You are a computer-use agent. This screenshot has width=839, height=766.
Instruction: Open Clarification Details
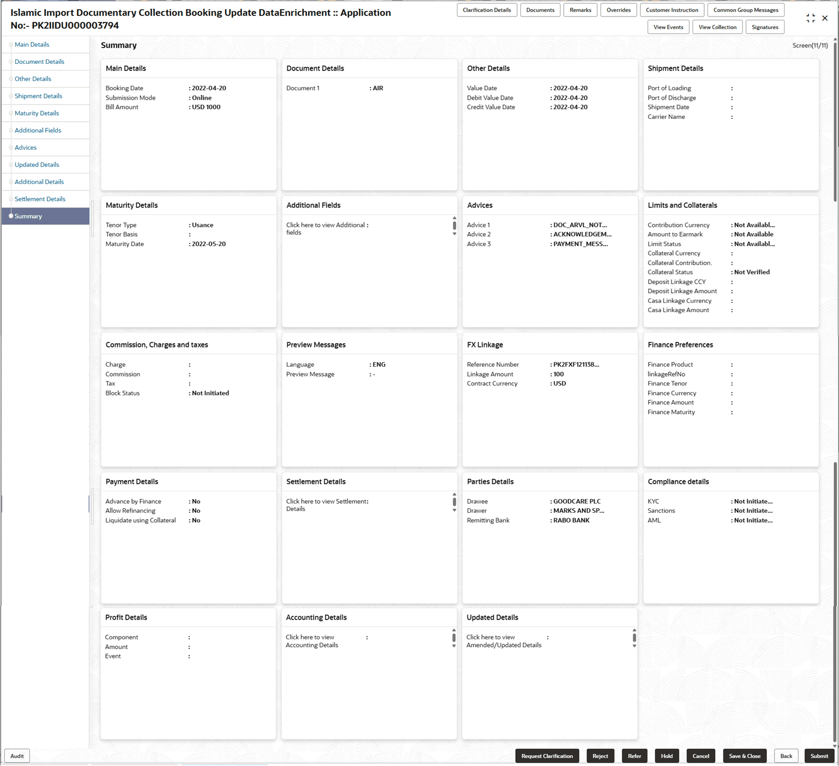[487, 9]
